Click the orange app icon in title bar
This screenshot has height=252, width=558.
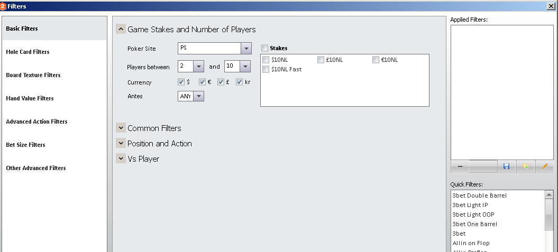coord(3,6)
